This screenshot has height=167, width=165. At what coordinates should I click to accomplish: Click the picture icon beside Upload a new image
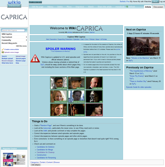tap(3, 52)
